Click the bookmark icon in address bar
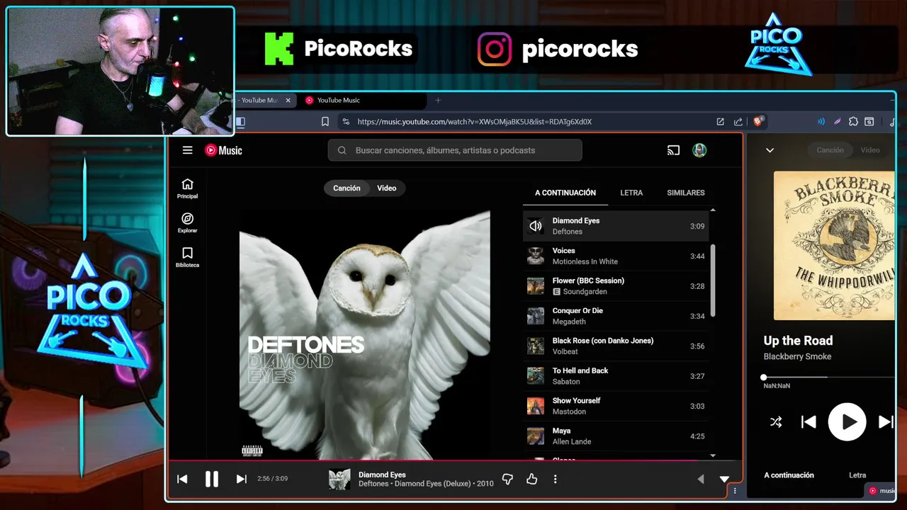 pyautogui.click(x=325, y=122)
